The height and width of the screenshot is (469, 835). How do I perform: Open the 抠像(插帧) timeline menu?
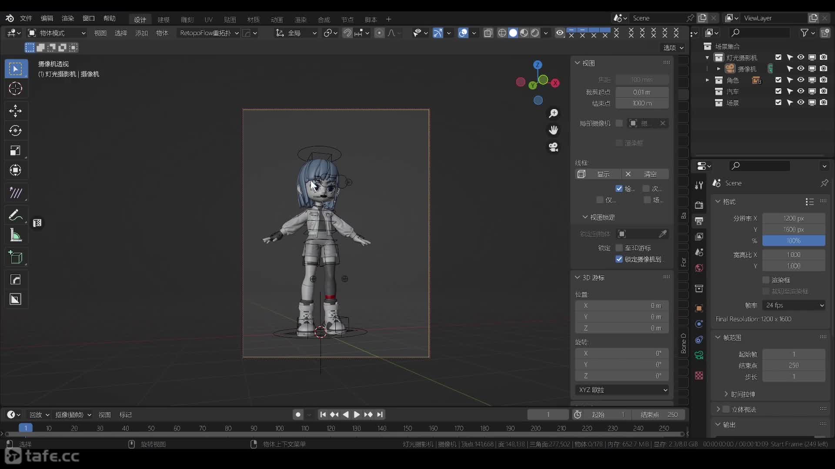click(73, 415)
